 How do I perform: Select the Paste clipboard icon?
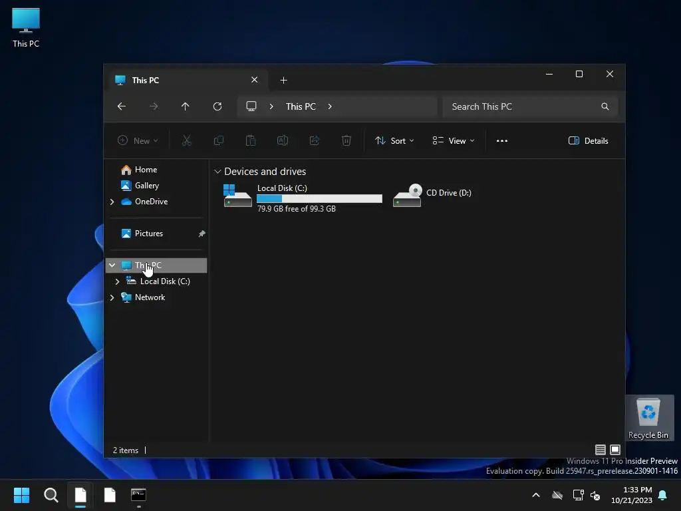pos(251,140)
